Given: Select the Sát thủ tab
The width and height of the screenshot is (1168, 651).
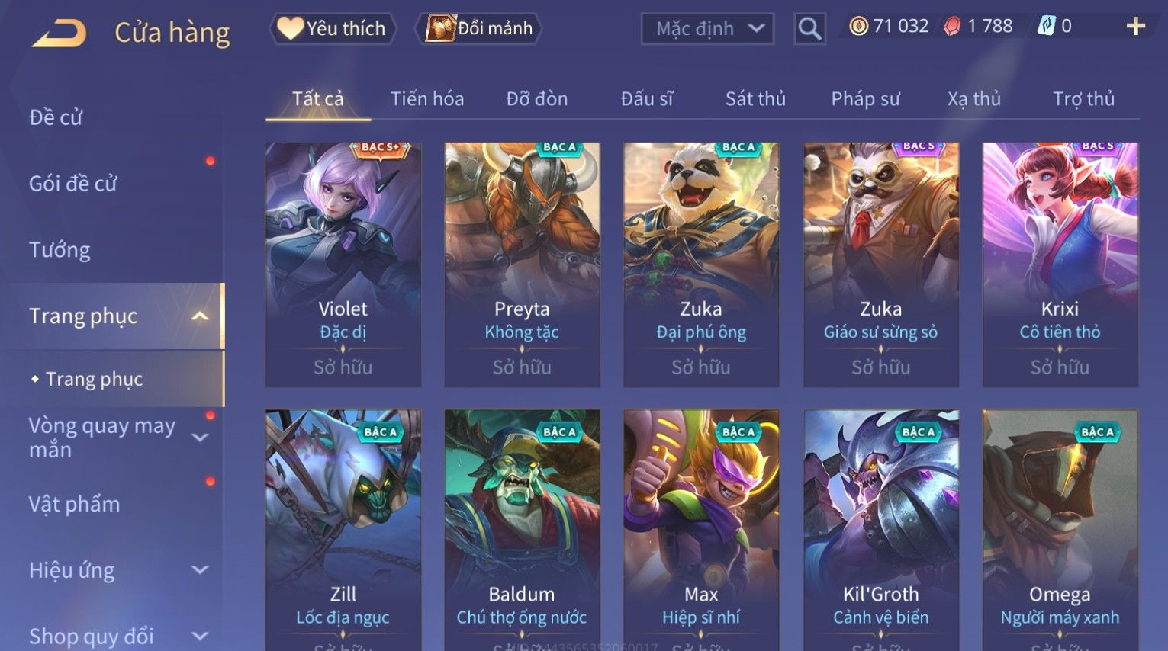Looking at the screenshot, I should [x=755, y=99].
